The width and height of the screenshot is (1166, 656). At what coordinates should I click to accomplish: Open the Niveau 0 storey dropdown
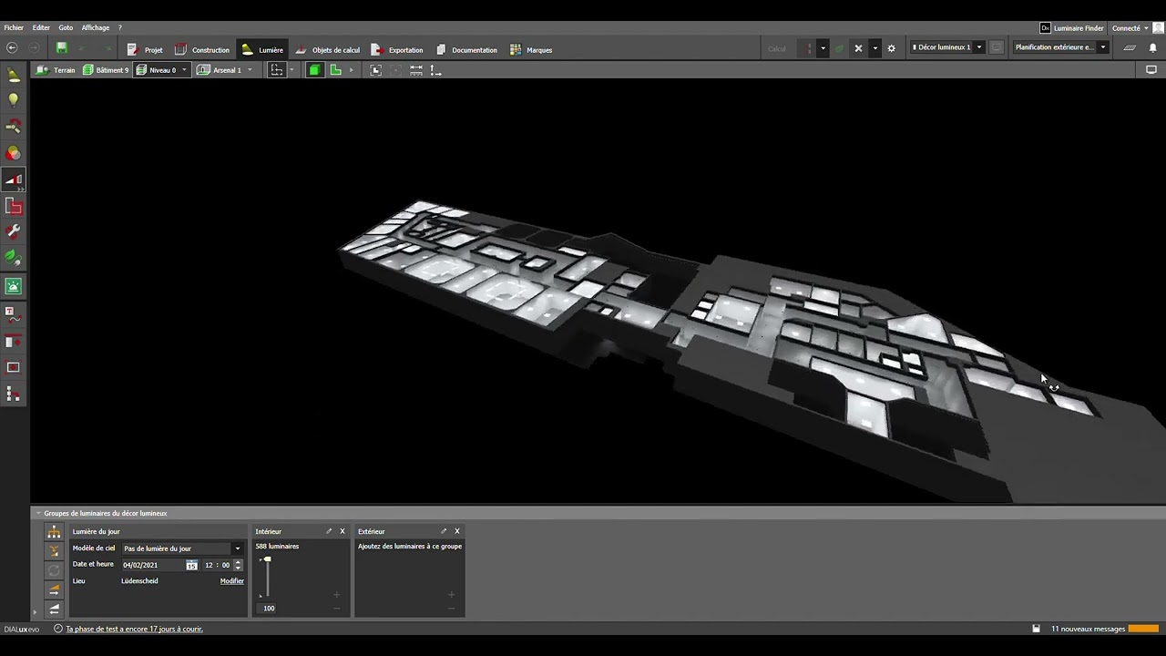(184, 70)
